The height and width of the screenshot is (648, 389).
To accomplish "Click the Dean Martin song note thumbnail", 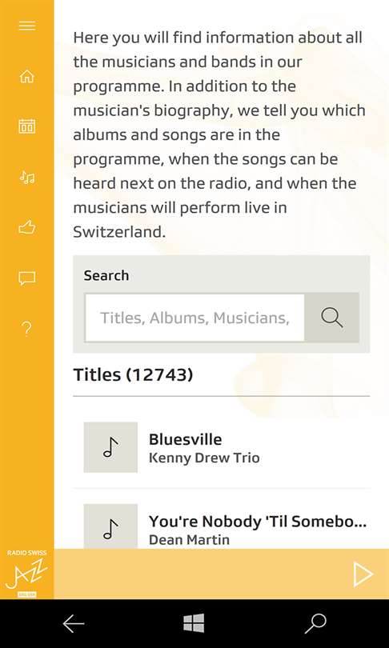I will coord(110,526).
